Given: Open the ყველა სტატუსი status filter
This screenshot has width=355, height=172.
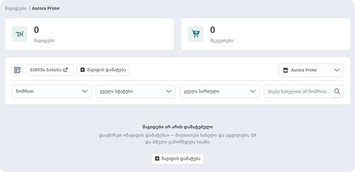Looking at the screenshot, I should tap(136, 92).
